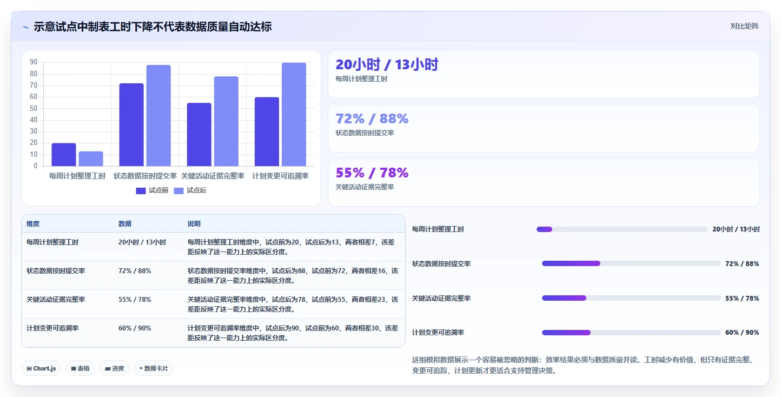The height and width of the screenshot is (397, 781).
Task: Click the 数据卡片 tag
Action: click(154, 368)
